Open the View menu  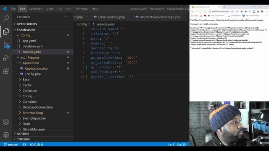click(x=50, y=9)
